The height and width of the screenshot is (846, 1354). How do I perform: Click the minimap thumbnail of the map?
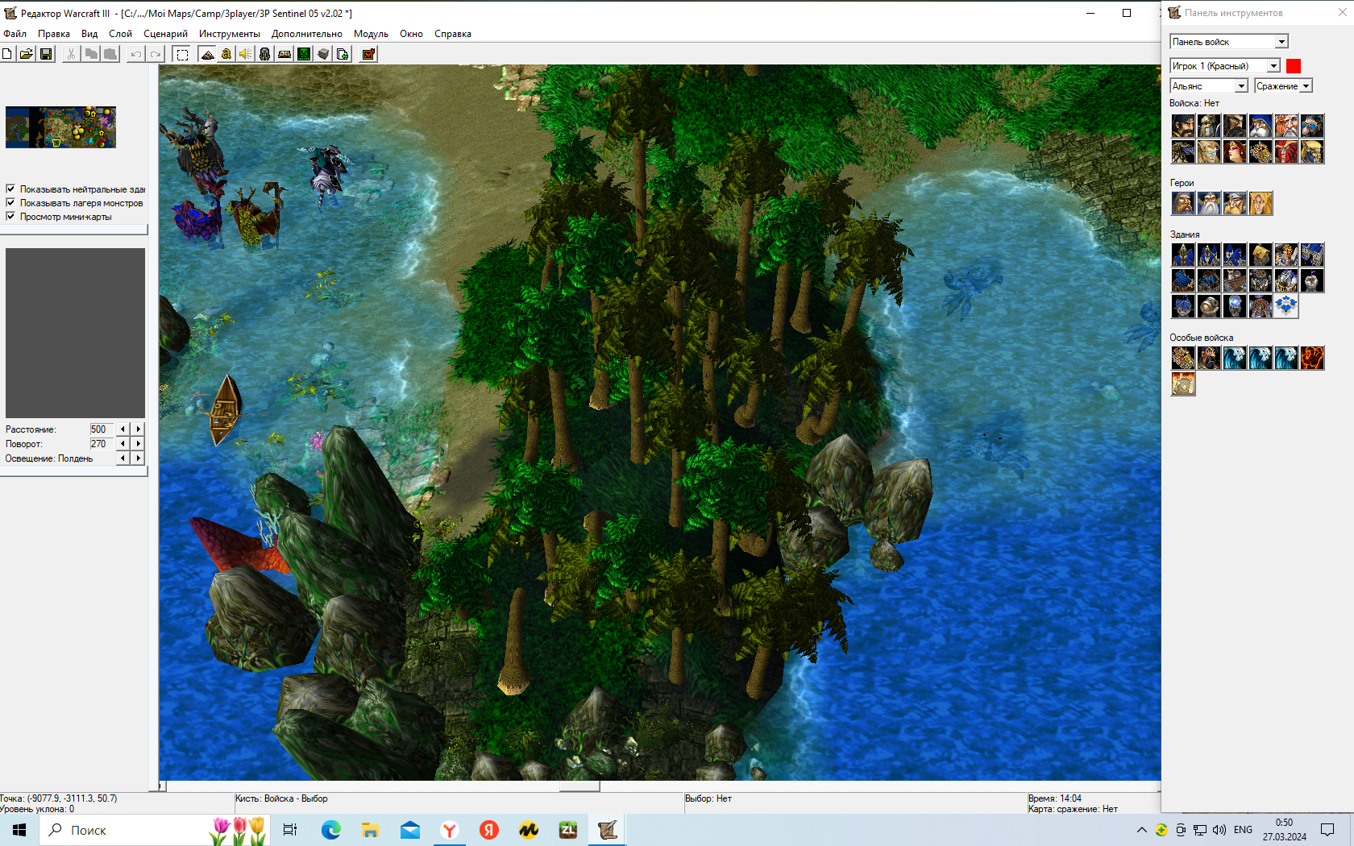tap(60, 127)
